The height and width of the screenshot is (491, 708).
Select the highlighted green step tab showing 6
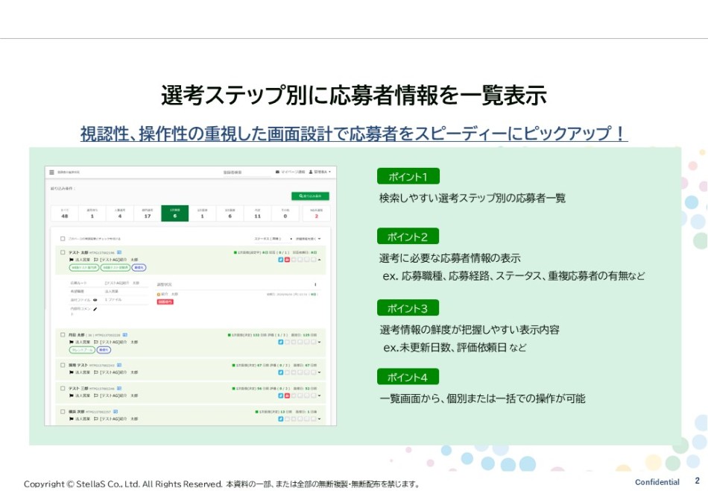click(175, 213)
